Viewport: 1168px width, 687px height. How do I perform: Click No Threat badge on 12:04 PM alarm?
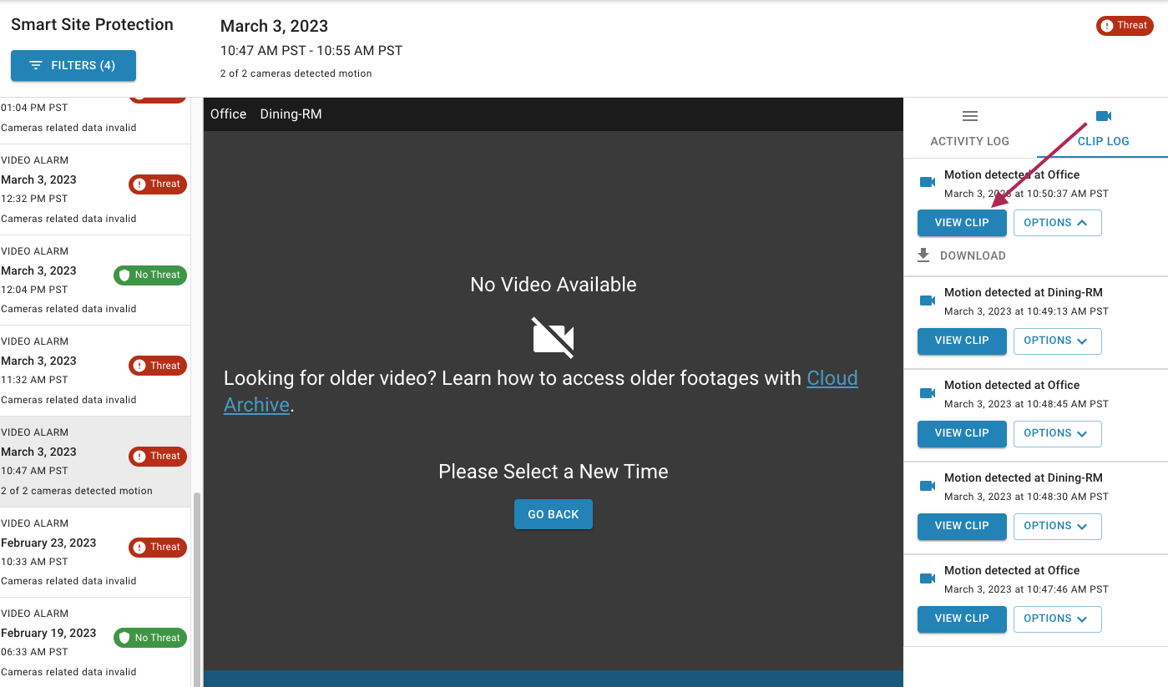pyautogui.click(x=150, y=275)
